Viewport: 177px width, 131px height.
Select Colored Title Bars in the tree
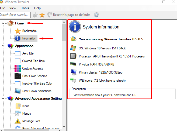click(33, 61)
